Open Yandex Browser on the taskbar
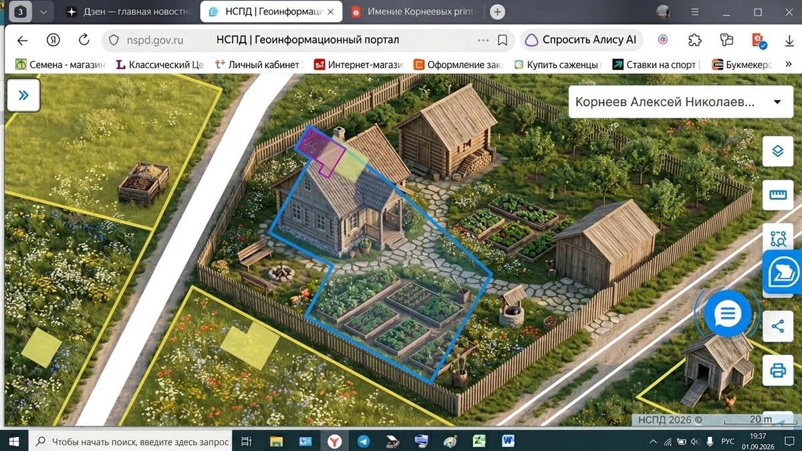The image size is (802, 451). (334, 441)
